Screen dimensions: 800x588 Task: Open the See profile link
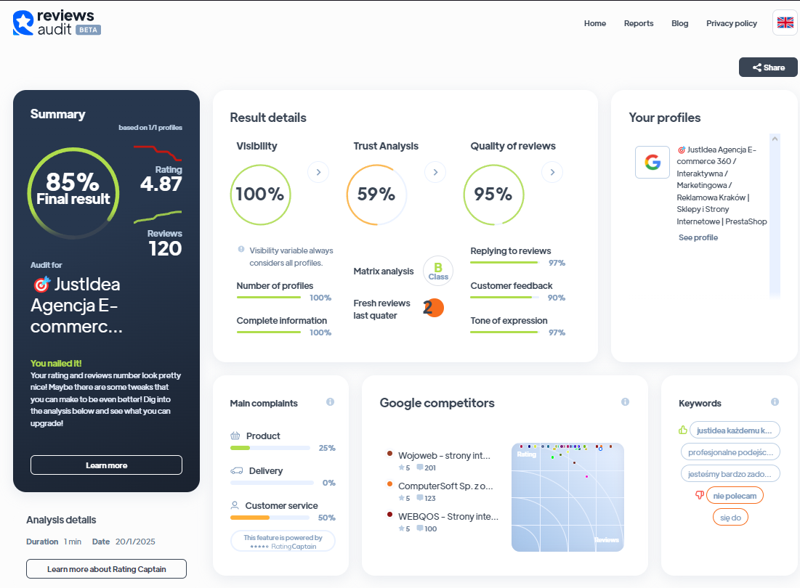click(x=698, y=237)
